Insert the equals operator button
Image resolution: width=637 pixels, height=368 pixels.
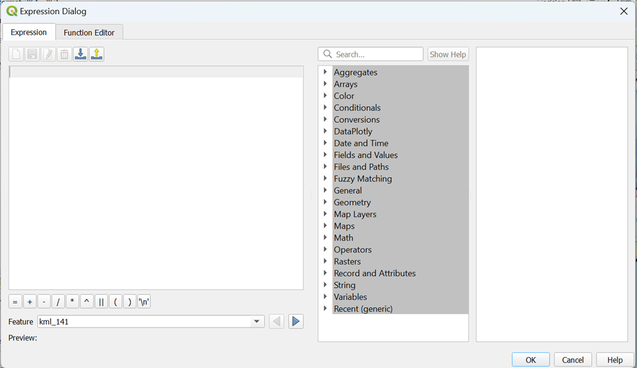tap(15, 302)
